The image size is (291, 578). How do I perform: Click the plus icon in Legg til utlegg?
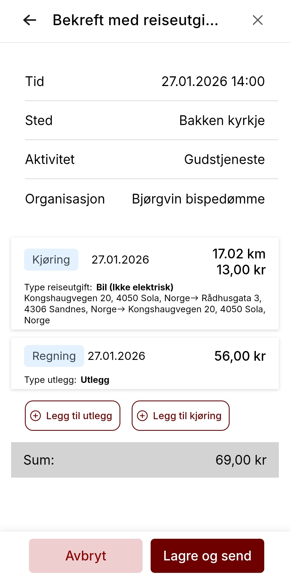tap(36, 416)
